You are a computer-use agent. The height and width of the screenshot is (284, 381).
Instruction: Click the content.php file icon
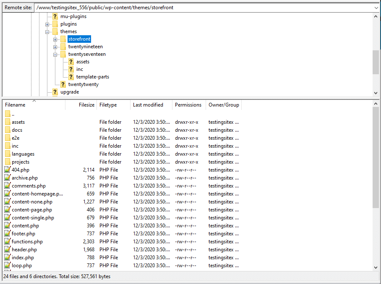point(8,225)
